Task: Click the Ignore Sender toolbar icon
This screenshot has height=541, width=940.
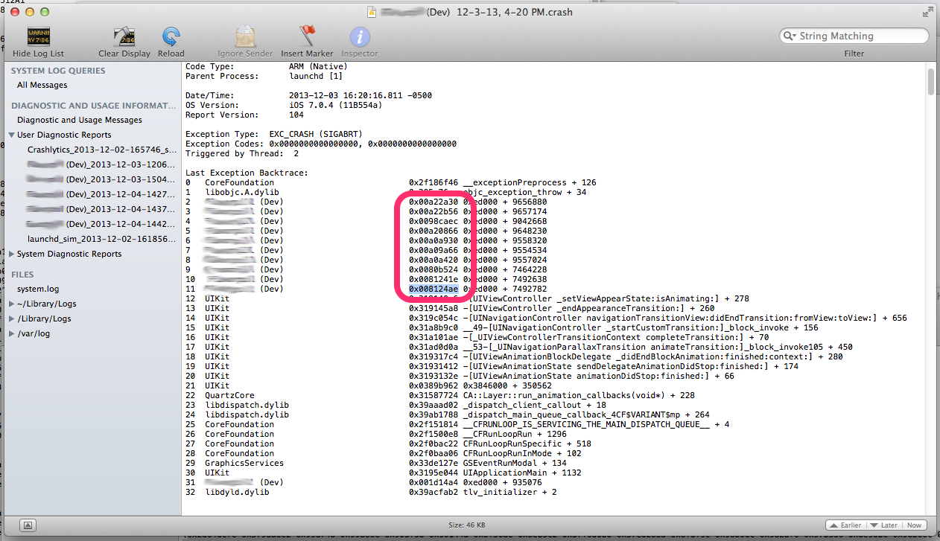Action: coord(245,36)
